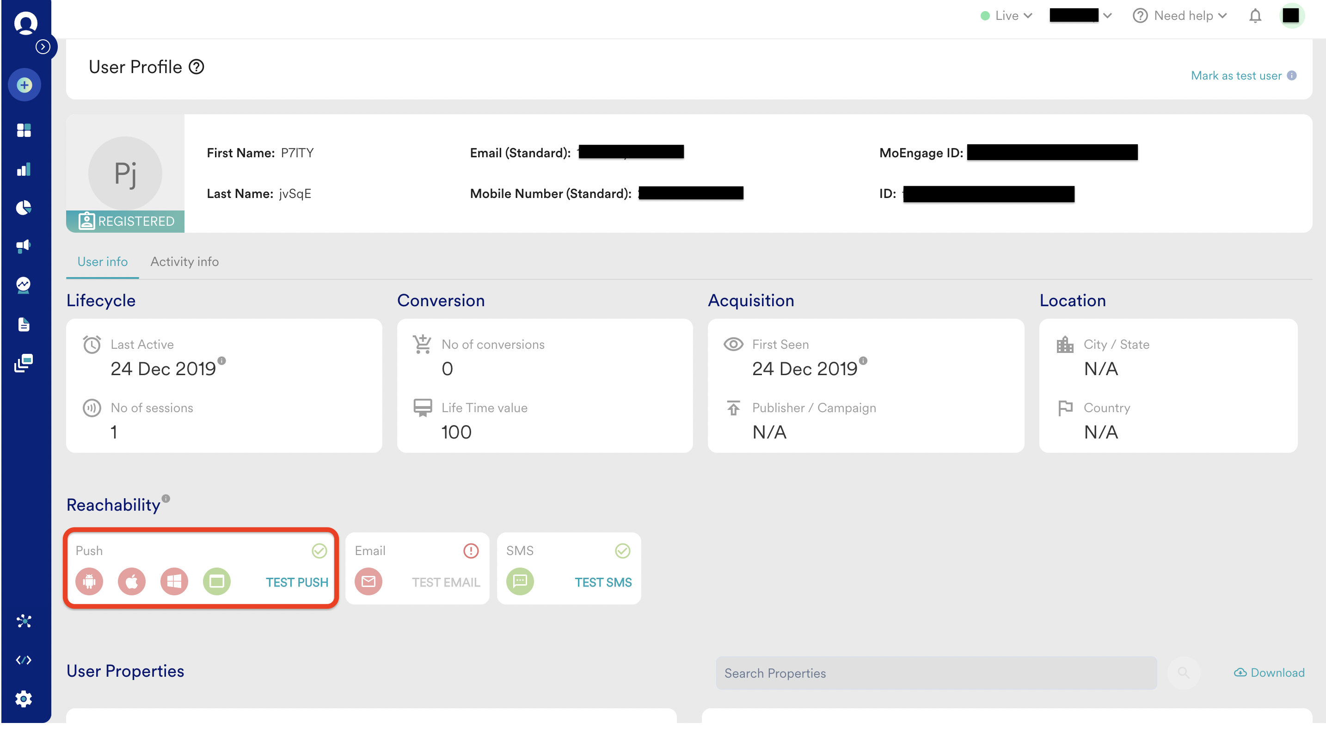This screenshot has height=729, width=1326.
Task: Click the Windows push platform icon
Action: (x=174, y=582)
